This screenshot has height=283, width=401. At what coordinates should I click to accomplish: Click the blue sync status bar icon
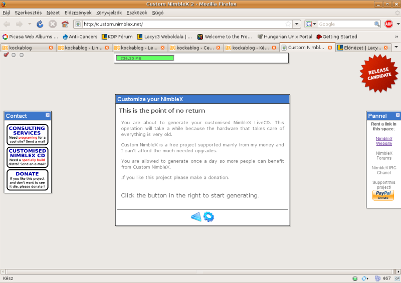[365, 278]
